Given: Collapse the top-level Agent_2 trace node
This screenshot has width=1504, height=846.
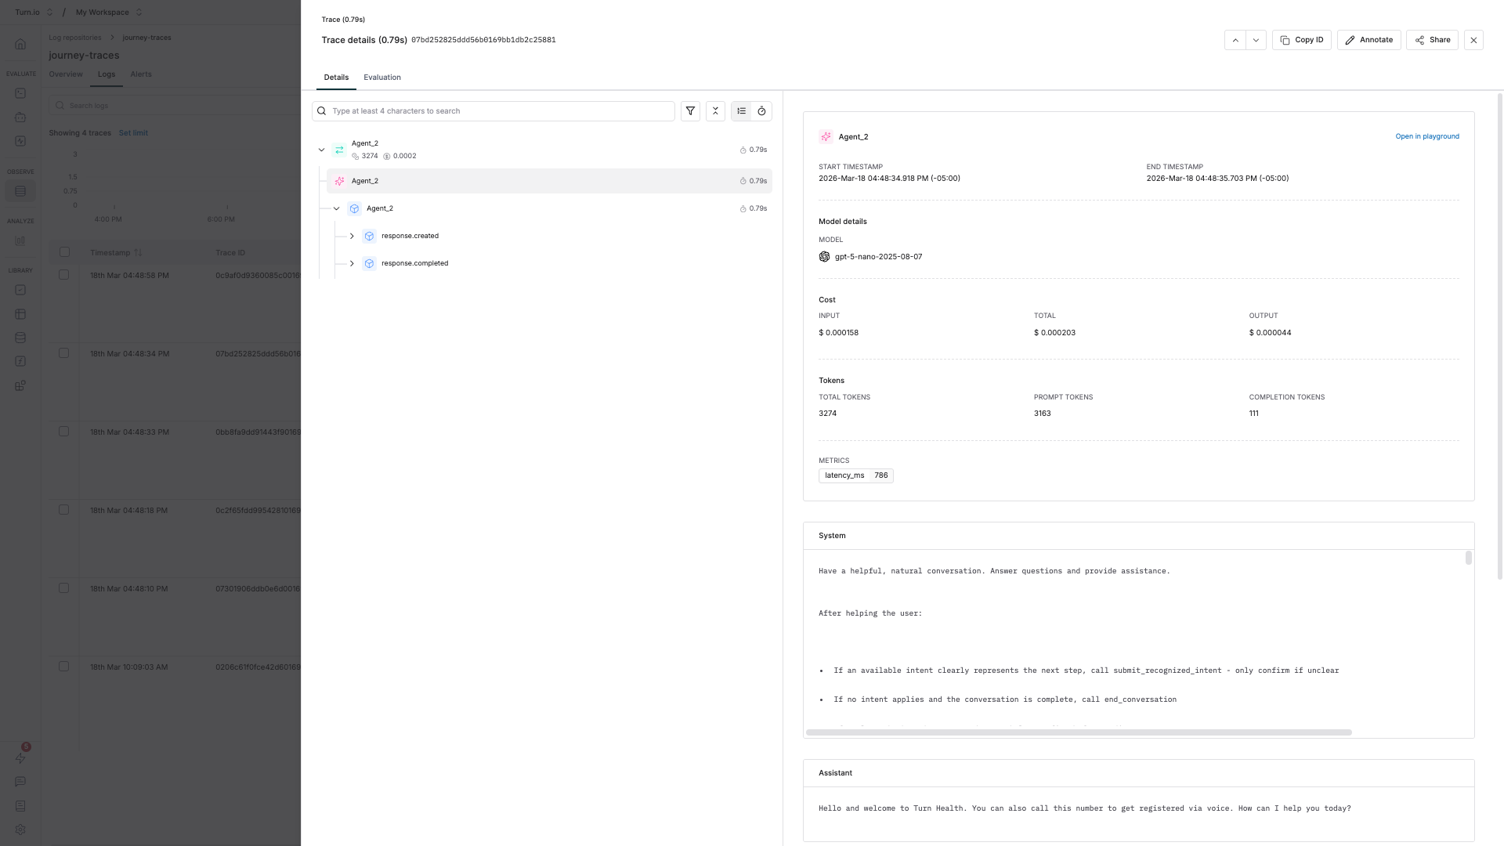Looking at the screenshot, I should tap(321, 150).
